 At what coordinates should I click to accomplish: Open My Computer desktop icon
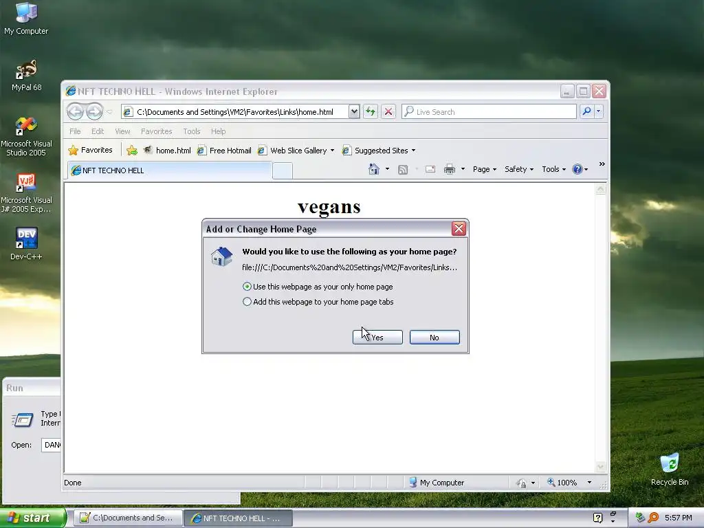coord(26,18)
